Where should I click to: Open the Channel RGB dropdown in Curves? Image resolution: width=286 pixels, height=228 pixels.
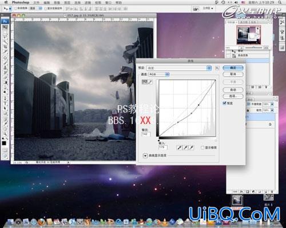click(x=158, y=74)
